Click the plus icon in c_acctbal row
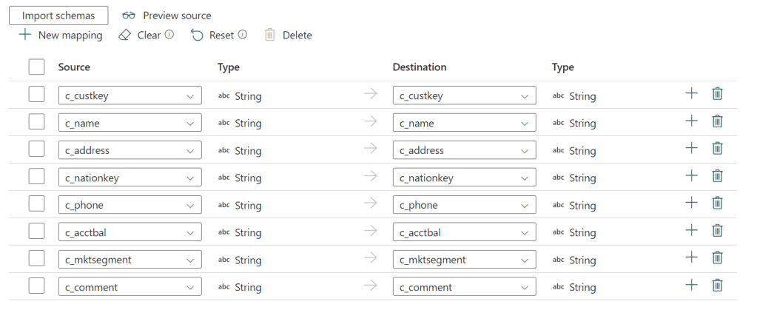Screen dimensions: 757x310 692,230
